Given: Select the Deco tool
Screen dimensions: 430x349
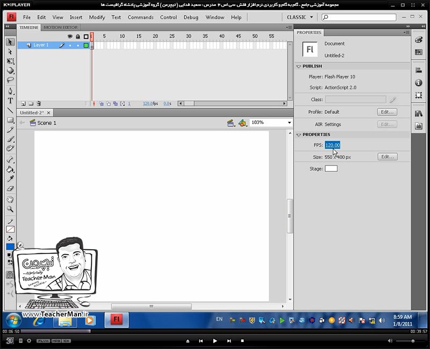Looking at the screenshot, I should coord(10,149).
